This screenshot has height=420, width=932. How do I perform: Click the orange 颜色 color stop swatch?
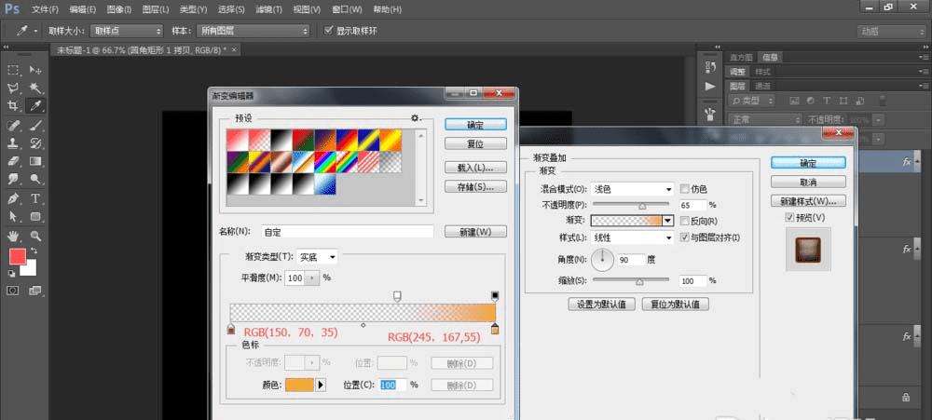(x=301, y=384)
